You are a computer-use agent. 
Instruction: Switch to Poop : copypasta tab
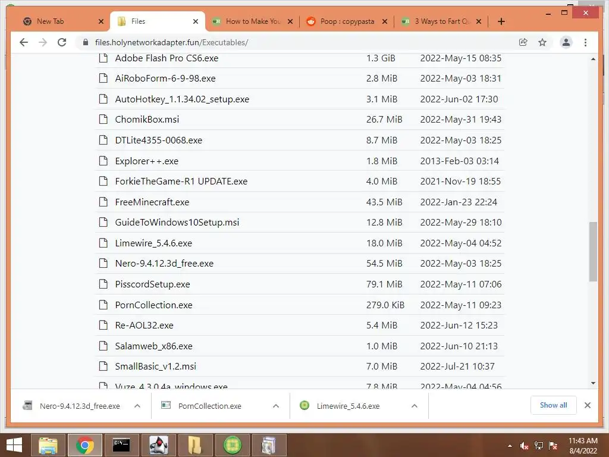[x=347, y=21]
